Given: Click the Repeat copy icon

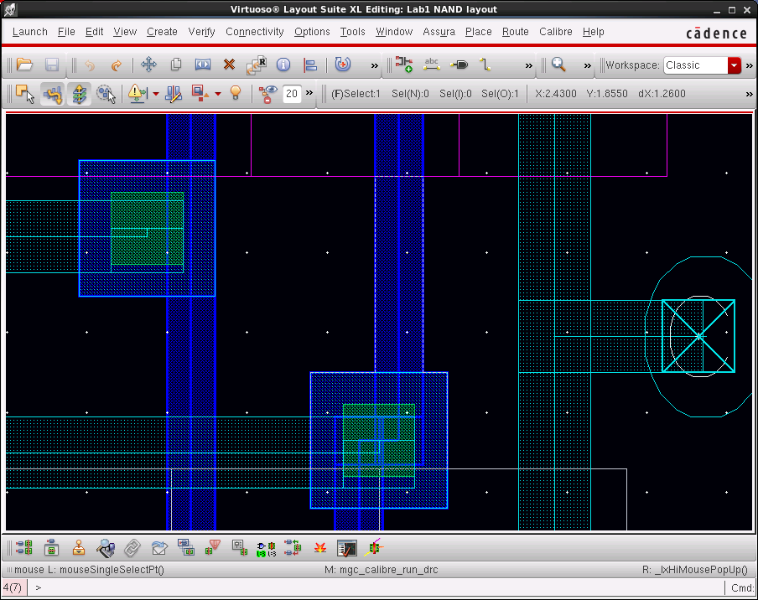Looking at the screenshot, I should click(257, 65).
